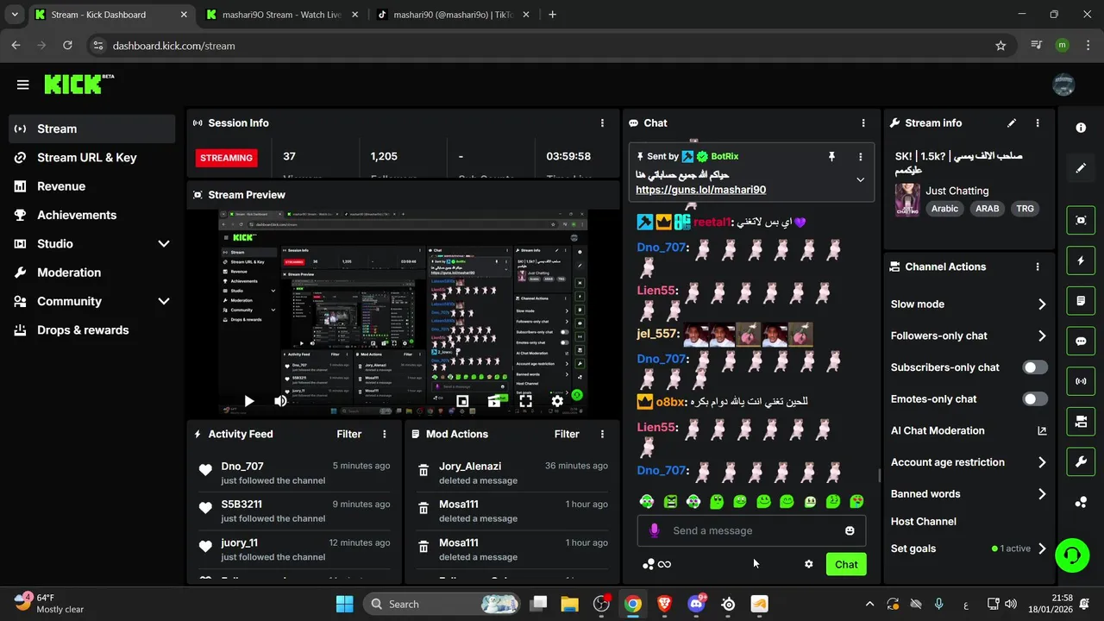Play the stream preview video
This screenshot has width=1104, height=621.
(248, 401)
